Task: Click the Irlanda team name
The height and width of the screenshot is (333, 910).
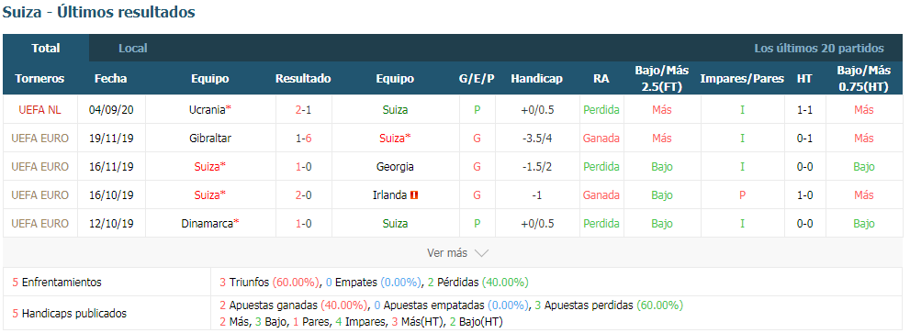Action: click(x=389, y=194)
